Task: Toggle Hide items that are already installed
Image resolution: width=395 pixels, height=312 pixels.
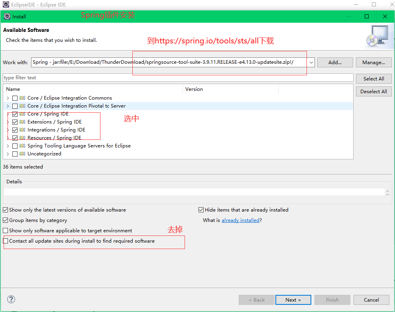Action: (201, 210)
